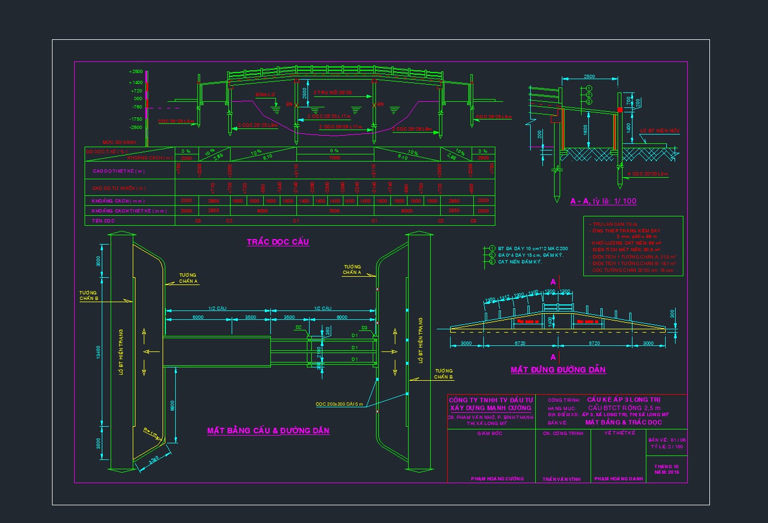Click the 'R=1m' radius annotation

(x=150, y=432)
